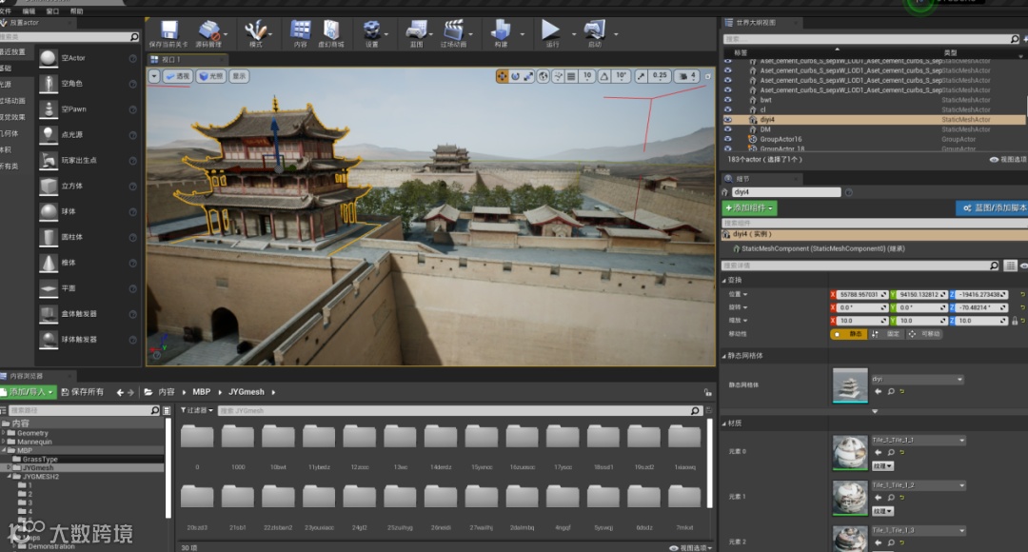Toggle grid snapping icon in viewport toolbar
Screen dimensions: 1028x552
pos(570,76)
